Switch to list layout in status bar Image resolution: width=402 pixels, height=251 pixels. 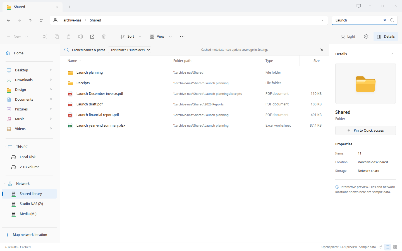tap(387, 247)
